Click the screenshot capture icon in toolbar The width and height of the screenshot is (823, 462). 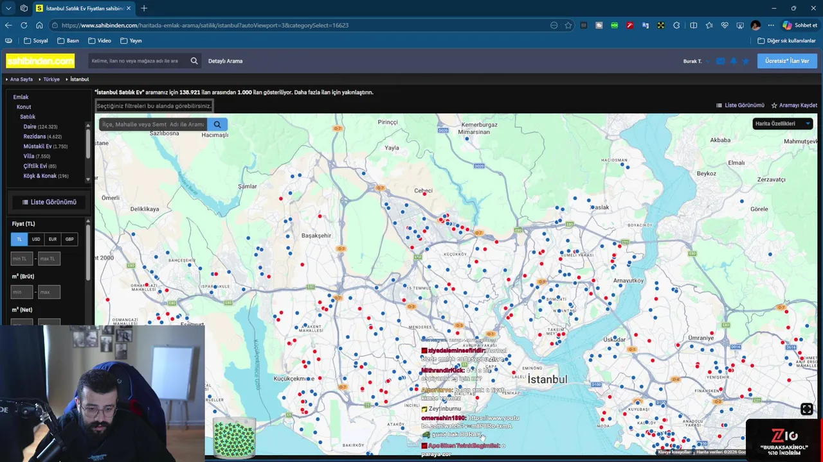click(x=739, y=25)
